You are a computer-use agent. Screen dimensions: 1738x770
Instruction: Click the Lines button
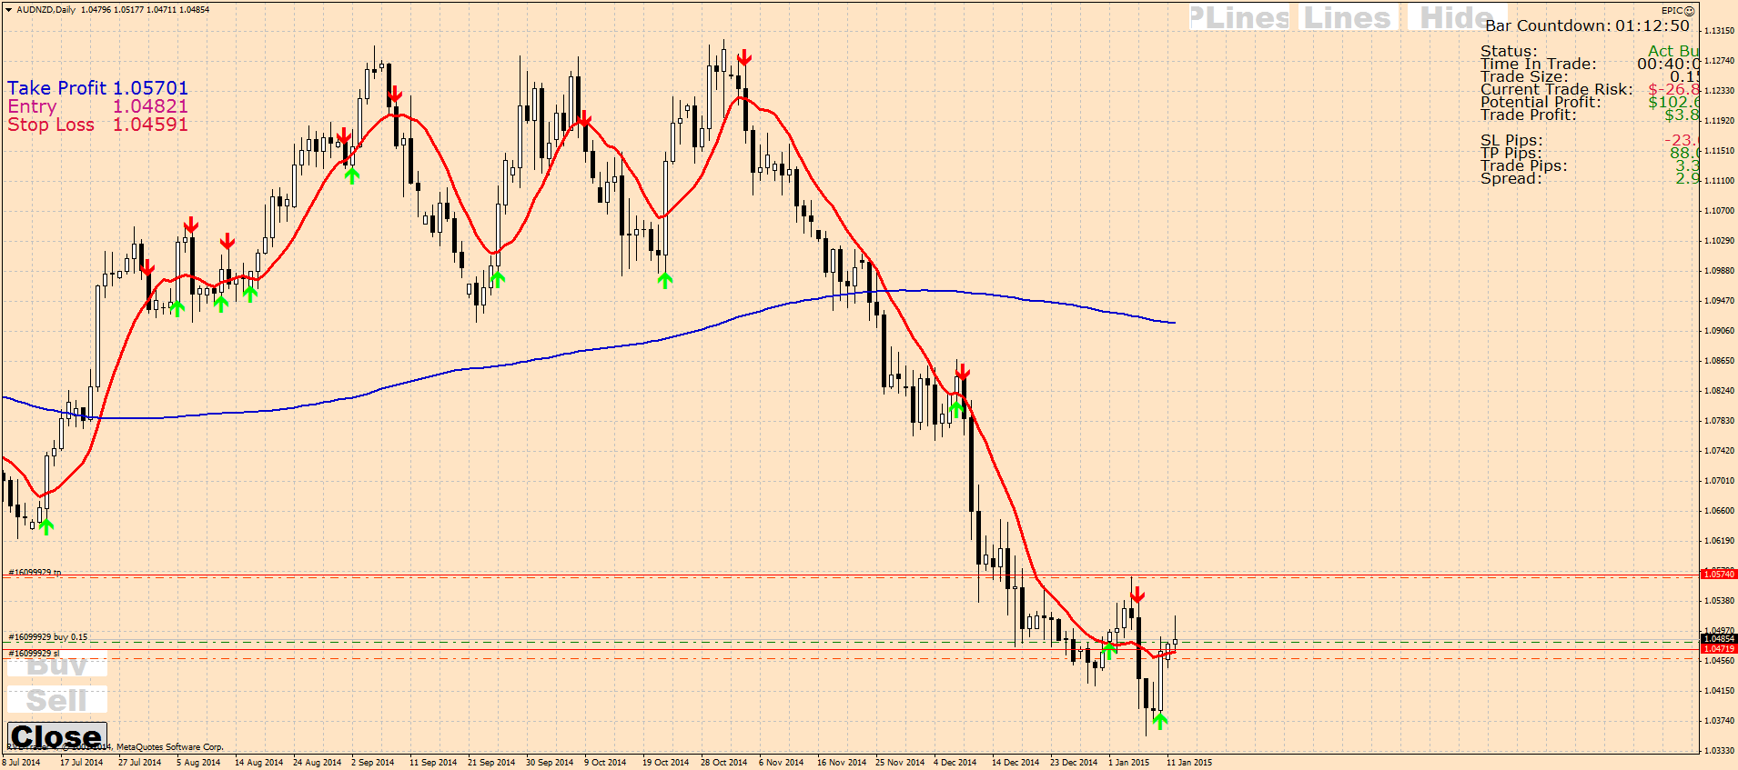click(x=1348, y=18)
